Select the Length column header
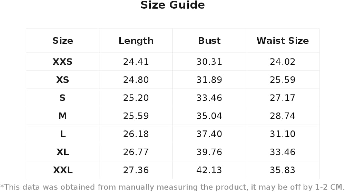 point(136,41)
